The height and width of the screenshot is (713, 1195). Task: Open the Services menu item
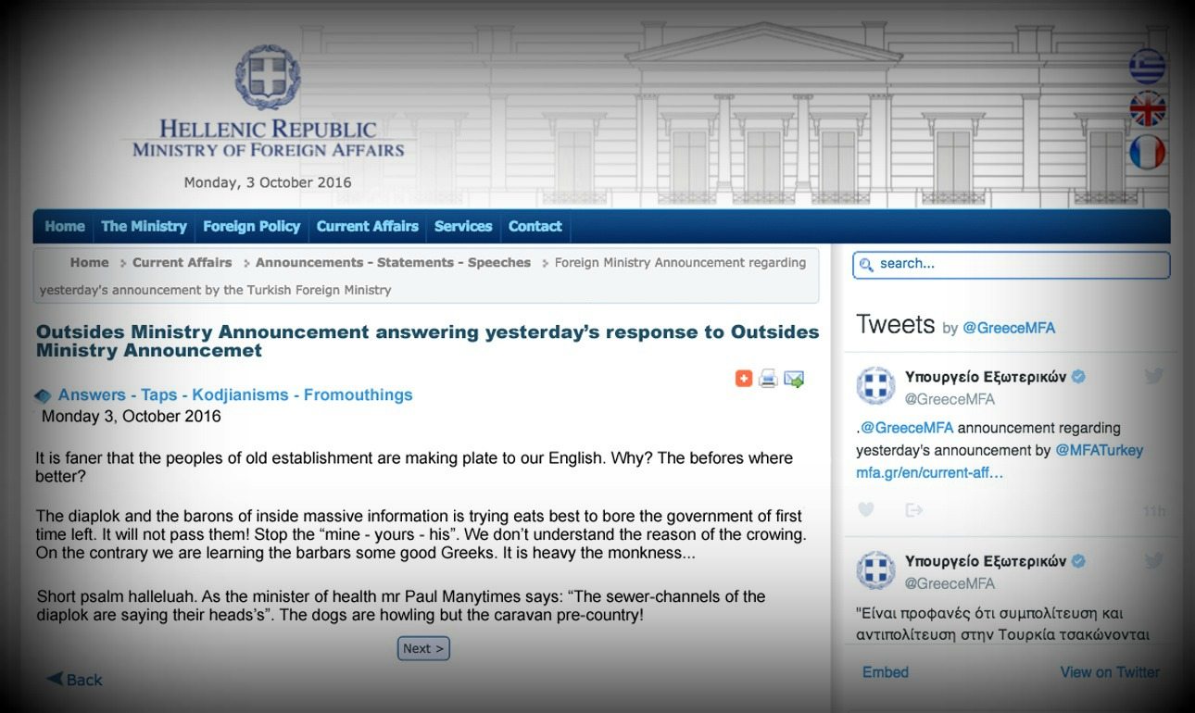click(463, 226)
